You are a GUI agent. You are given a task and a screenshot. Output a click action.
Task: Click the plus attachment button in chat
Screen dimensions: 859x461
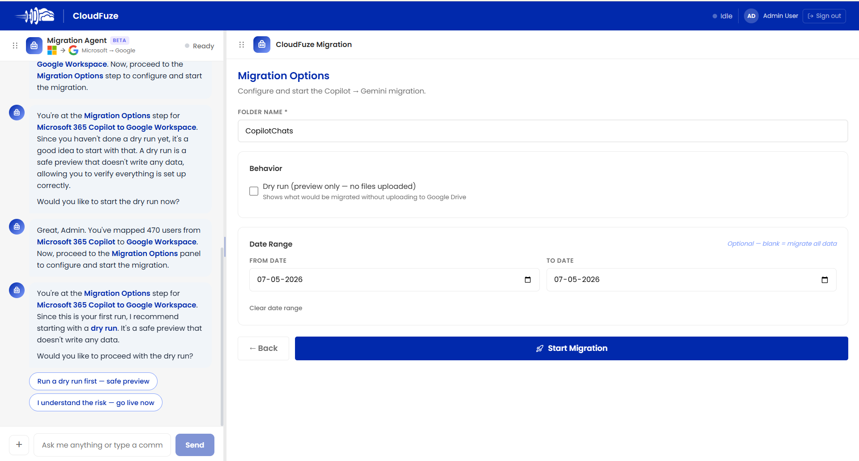[x=19, y=445]
